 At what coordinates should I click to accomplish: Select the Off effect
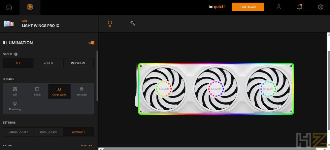(x=15, y=92)
